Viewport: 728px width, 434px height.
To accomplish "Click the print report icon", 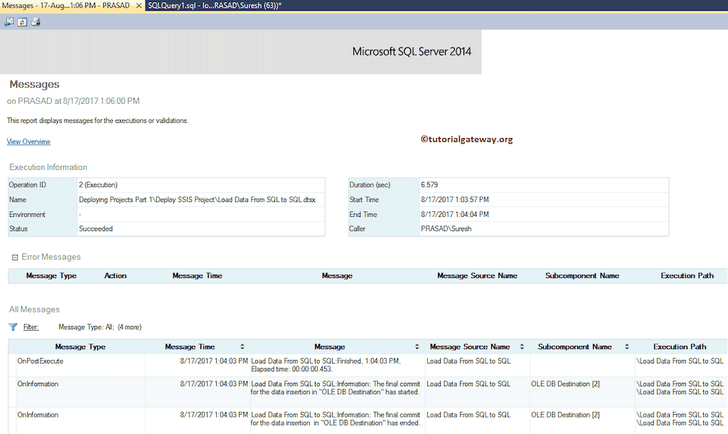I will (x=34, y=22).
